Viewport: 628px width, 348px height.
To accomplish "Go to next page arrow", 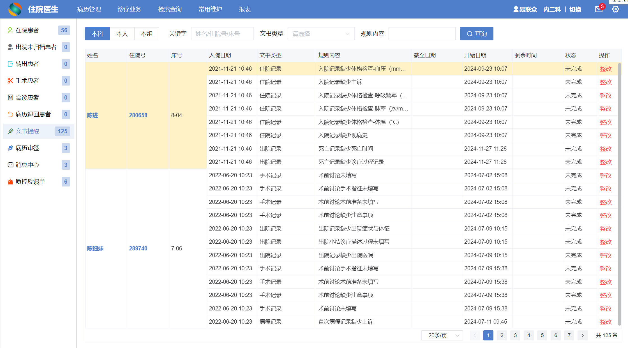I will point(583,335).
